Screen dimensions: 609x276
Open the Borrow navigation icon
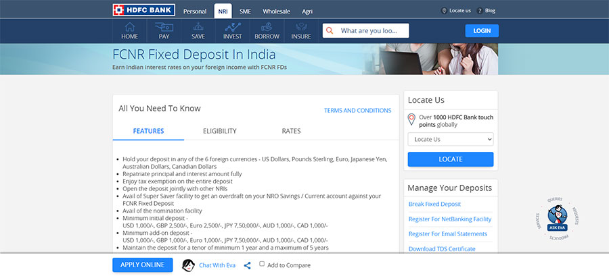tap(267, 31)
